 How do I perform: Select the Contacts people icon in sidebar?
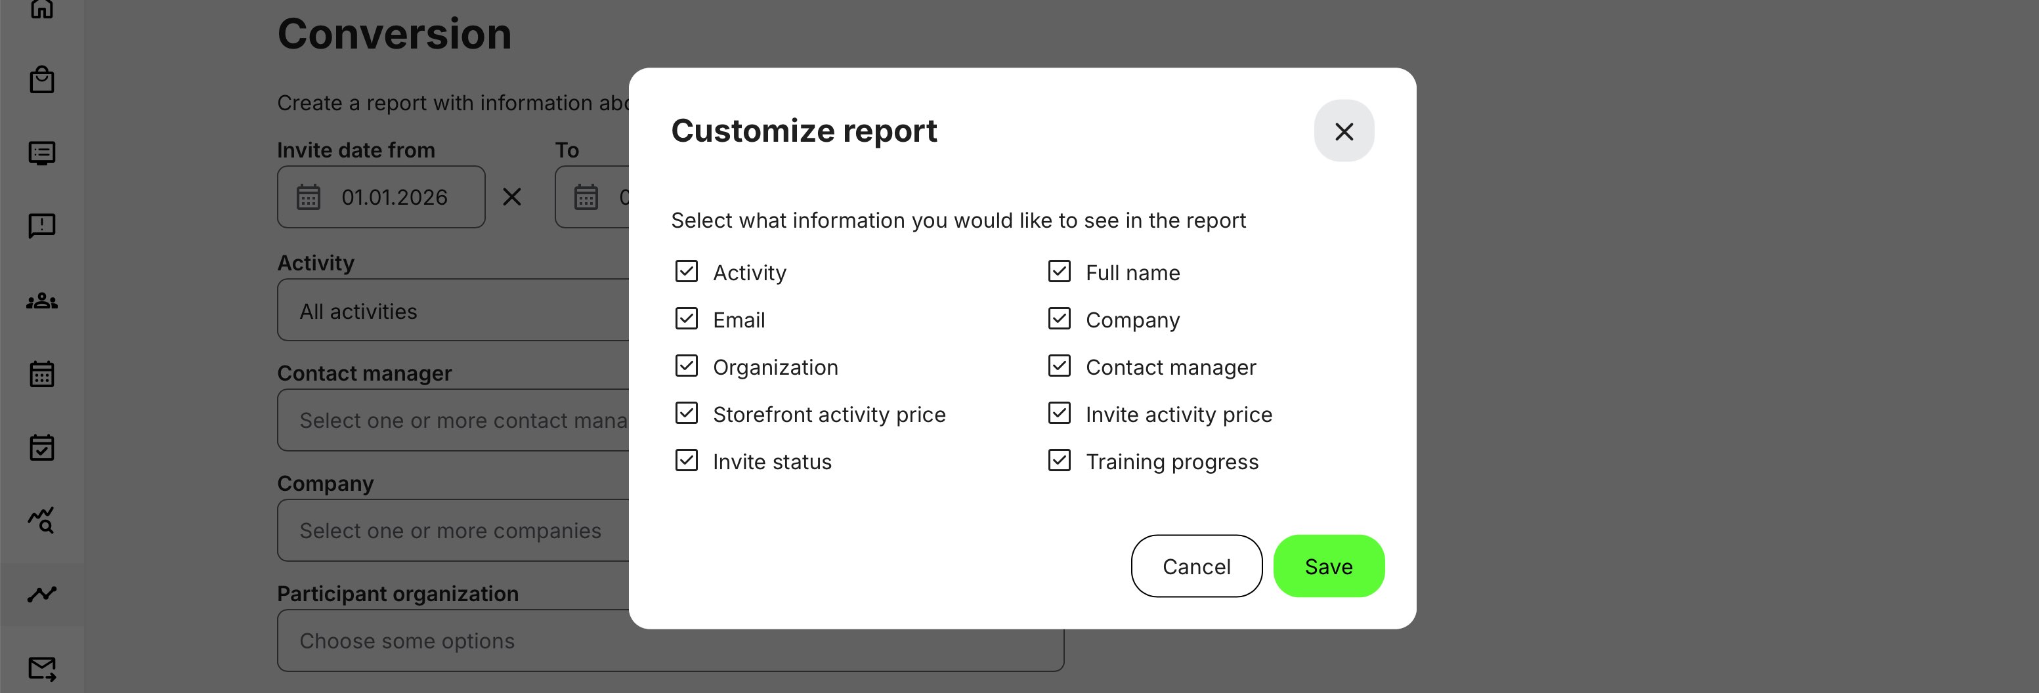(x=42, y=301)
